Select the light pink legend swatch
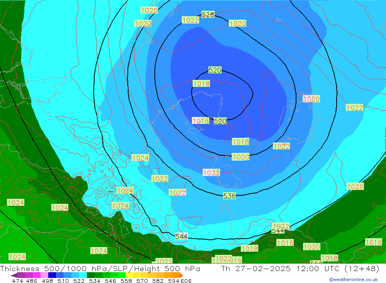The image size is (386, 283). pyautogui.click(x=44, y=275)
